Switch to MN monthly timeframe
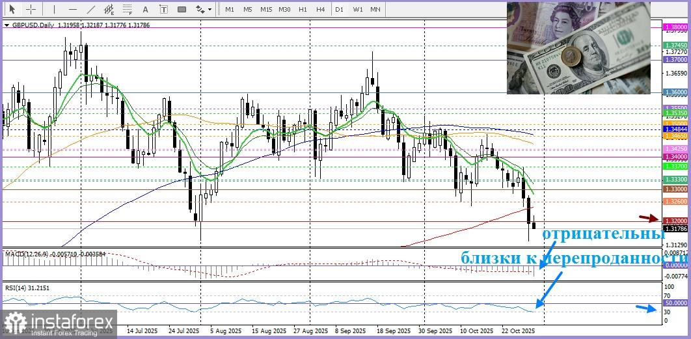 pos(375,9)
